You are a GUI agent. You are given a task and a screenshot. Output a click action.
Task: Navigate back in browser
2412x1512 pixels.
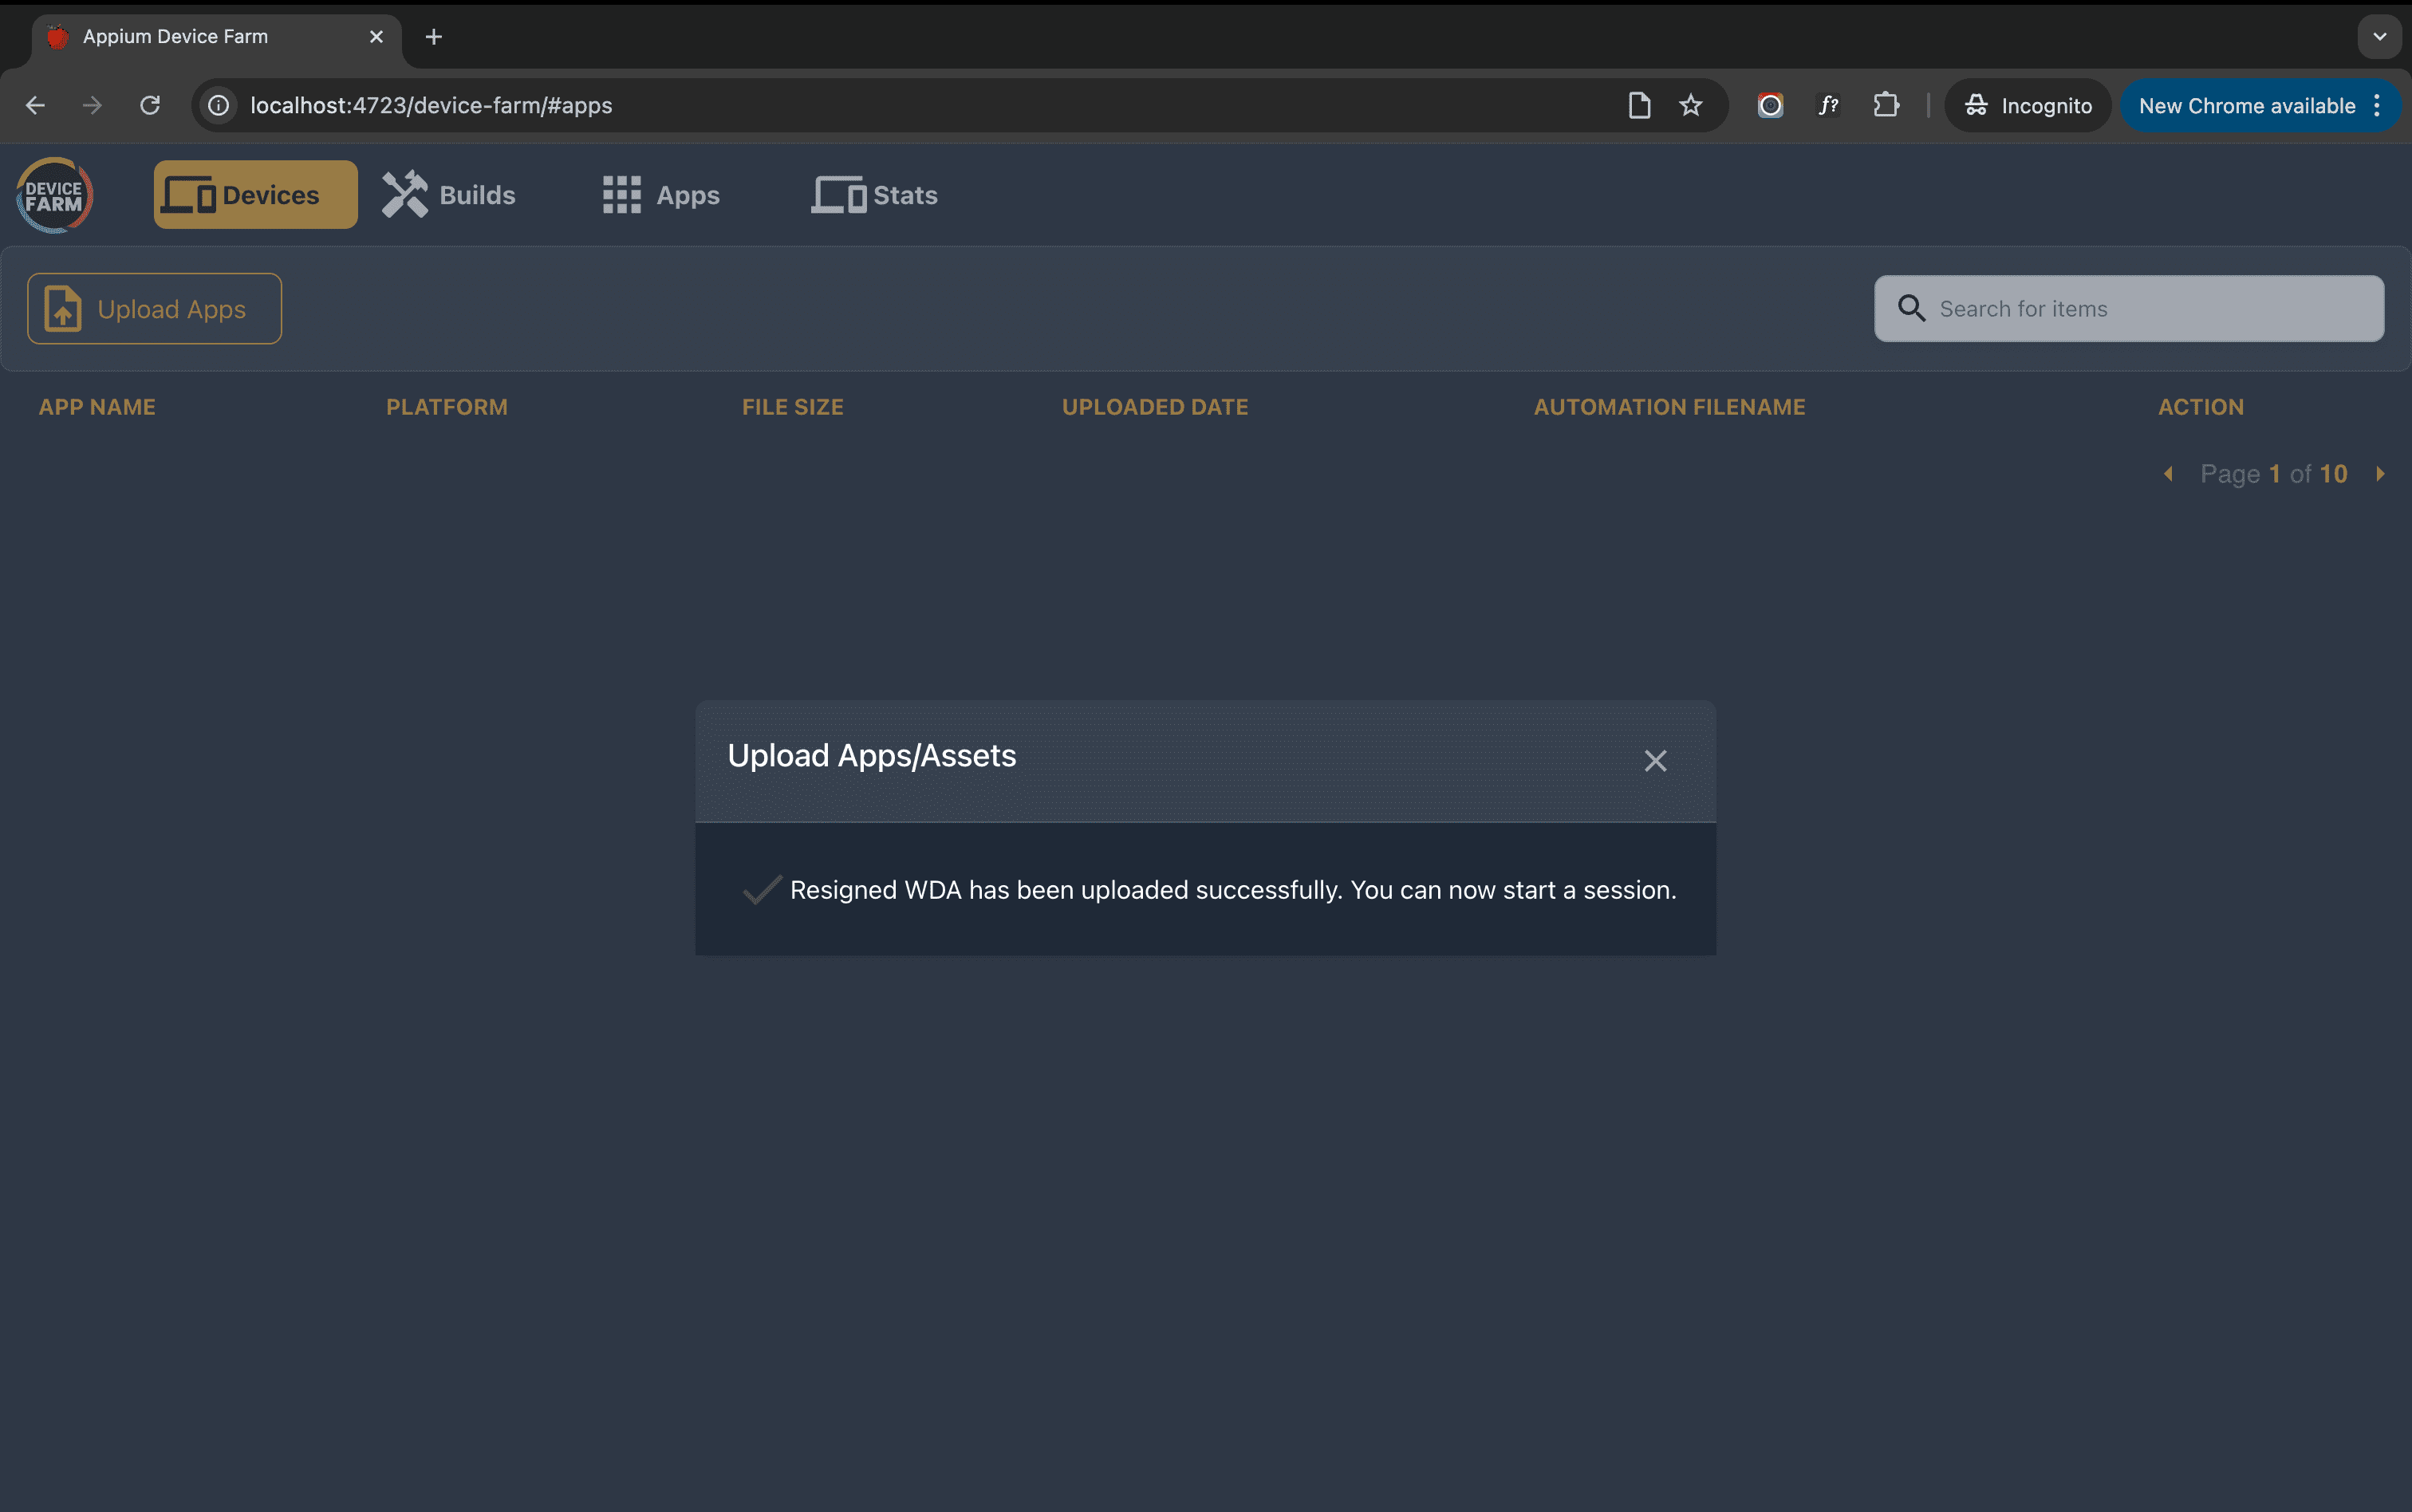click(x=36, y=105)
